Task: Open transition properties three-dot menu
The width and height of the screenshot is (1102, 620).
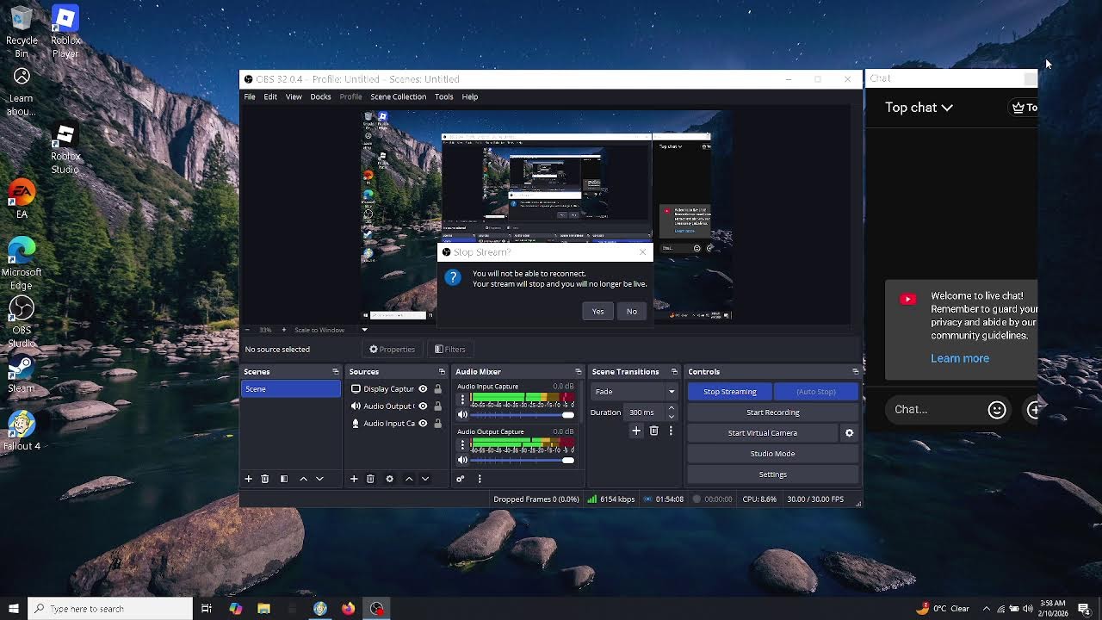Action: (x=671, y=431)
